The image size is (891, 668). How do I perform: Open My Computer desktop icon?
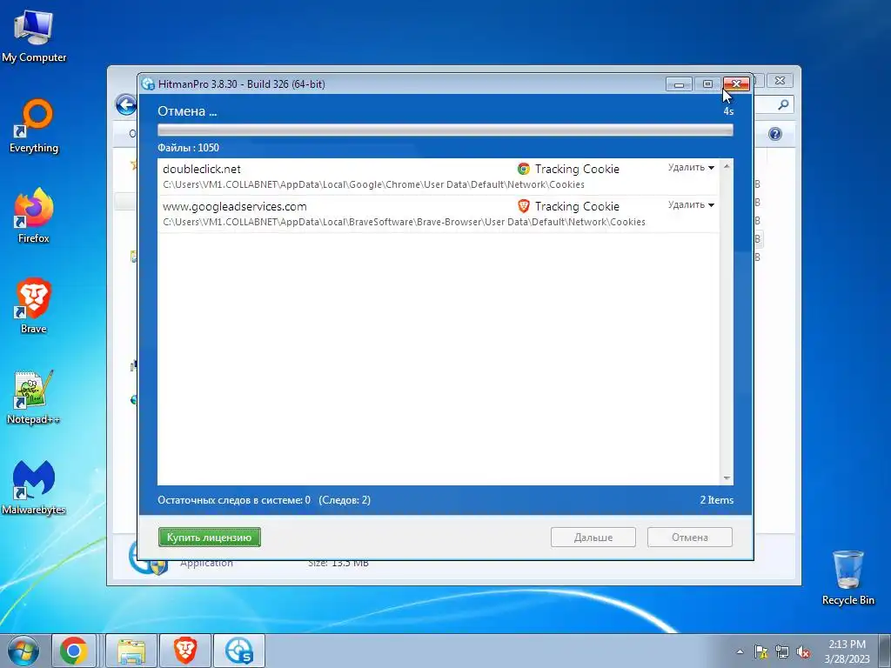pos(34,36)
